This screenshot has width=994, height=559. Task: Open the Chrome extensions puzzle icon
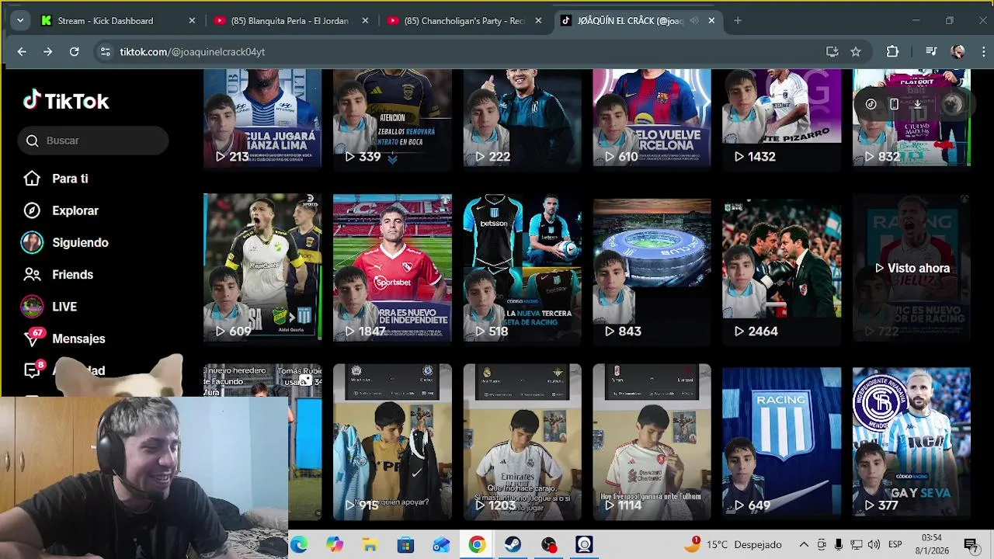click(892, 52)
